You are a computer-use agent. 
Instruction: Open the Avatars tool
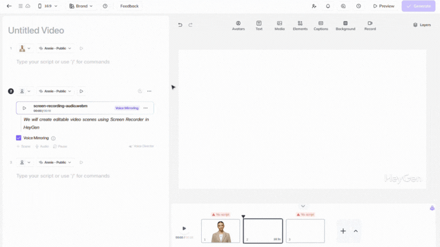pos(238,26)
